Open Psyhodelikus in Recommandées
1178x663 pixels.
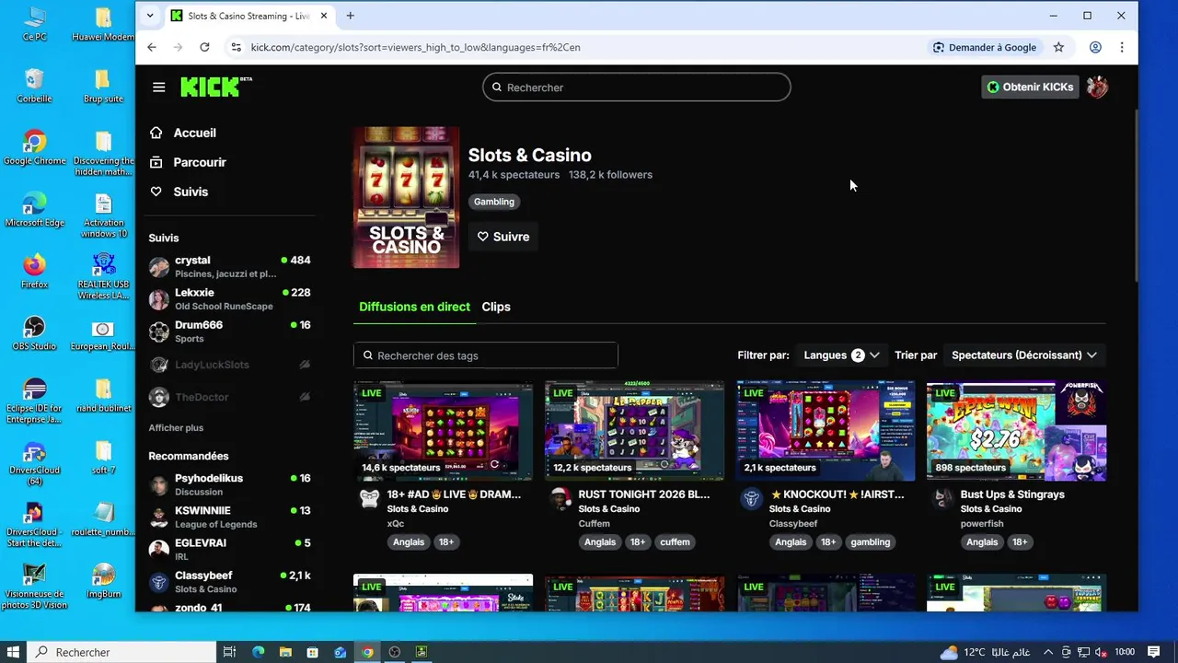[x=230, y=484]
